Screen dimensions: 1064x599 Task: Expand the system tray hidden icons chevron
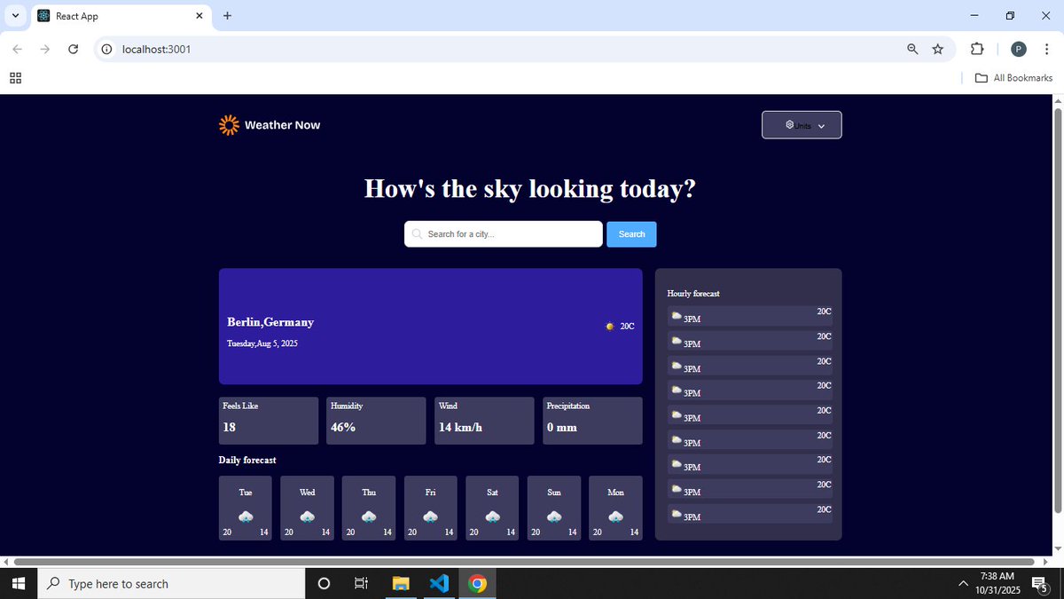click(x=963, y=583)
